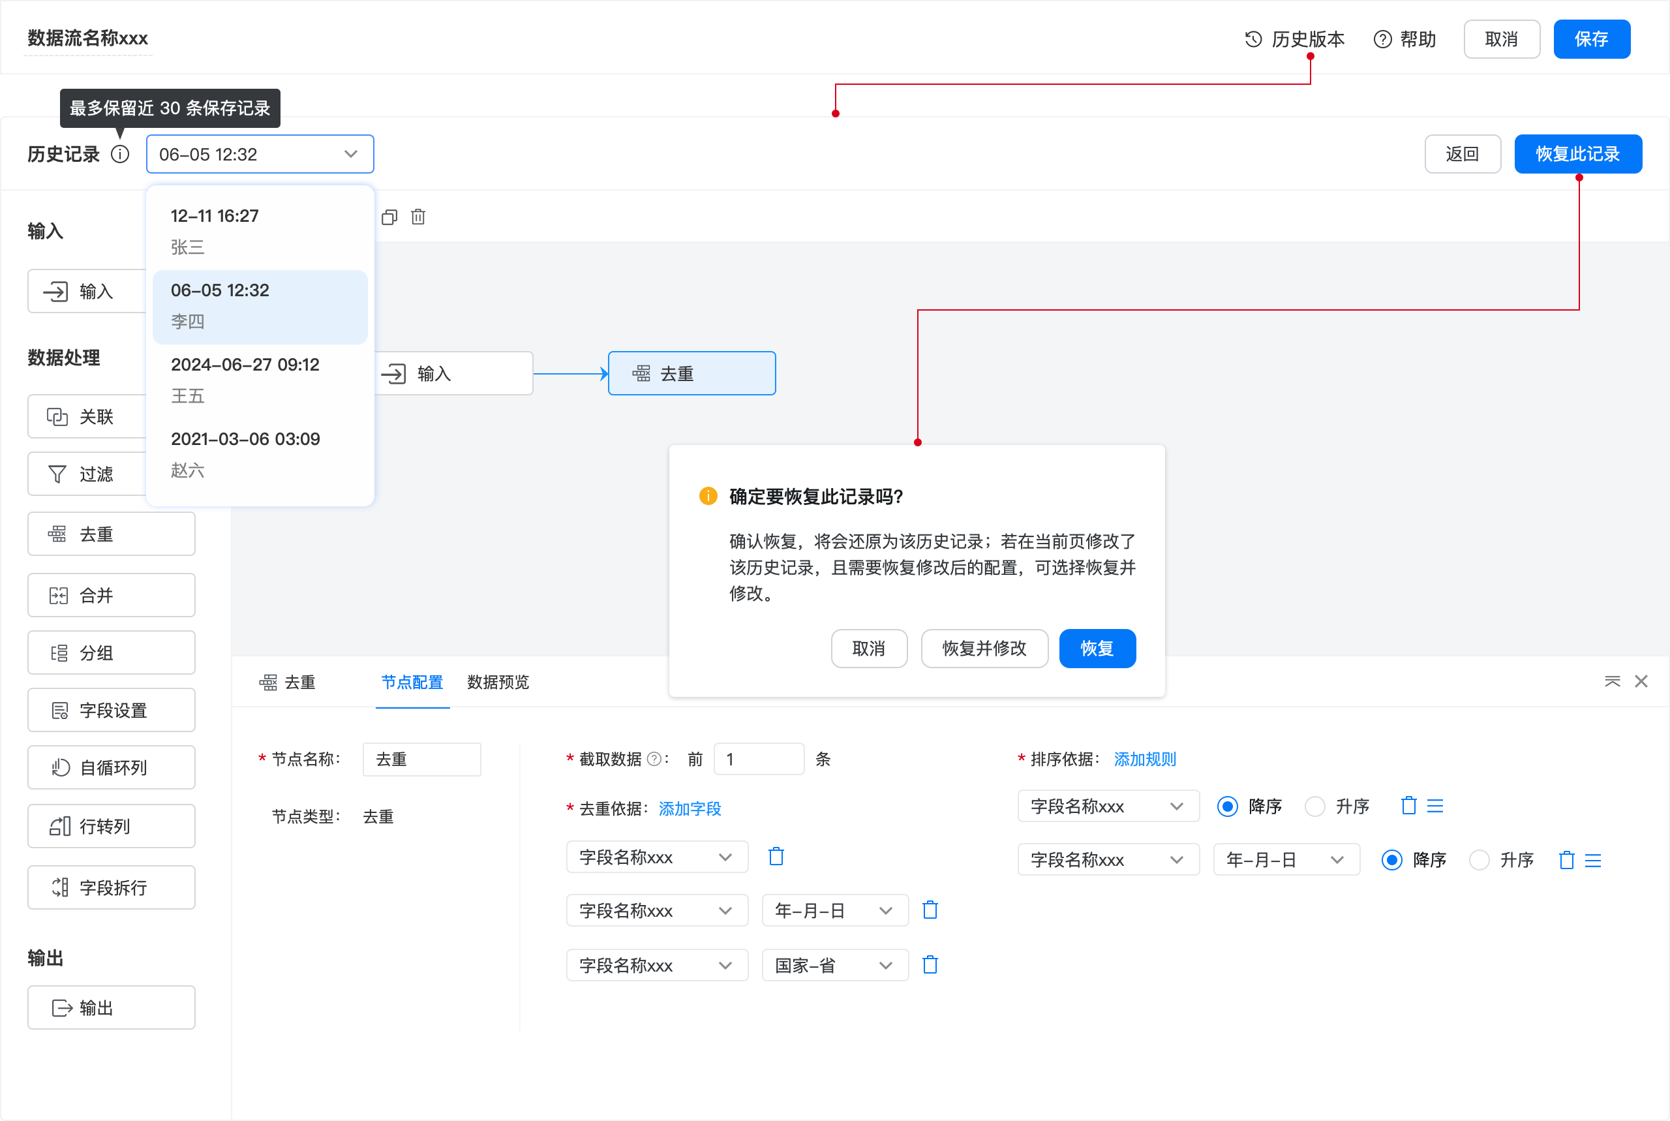Delete the 国家-省 dedup field row
Viewport: 1670px width, 1121px height.
930,965
